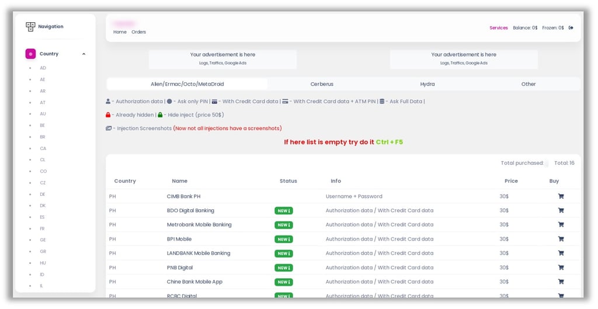
Task: Select country DE in the sidebar
Action: (x=42, y=194)
